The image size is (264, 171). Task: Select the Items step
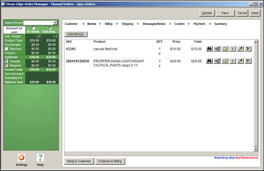[x=92, y=24]
